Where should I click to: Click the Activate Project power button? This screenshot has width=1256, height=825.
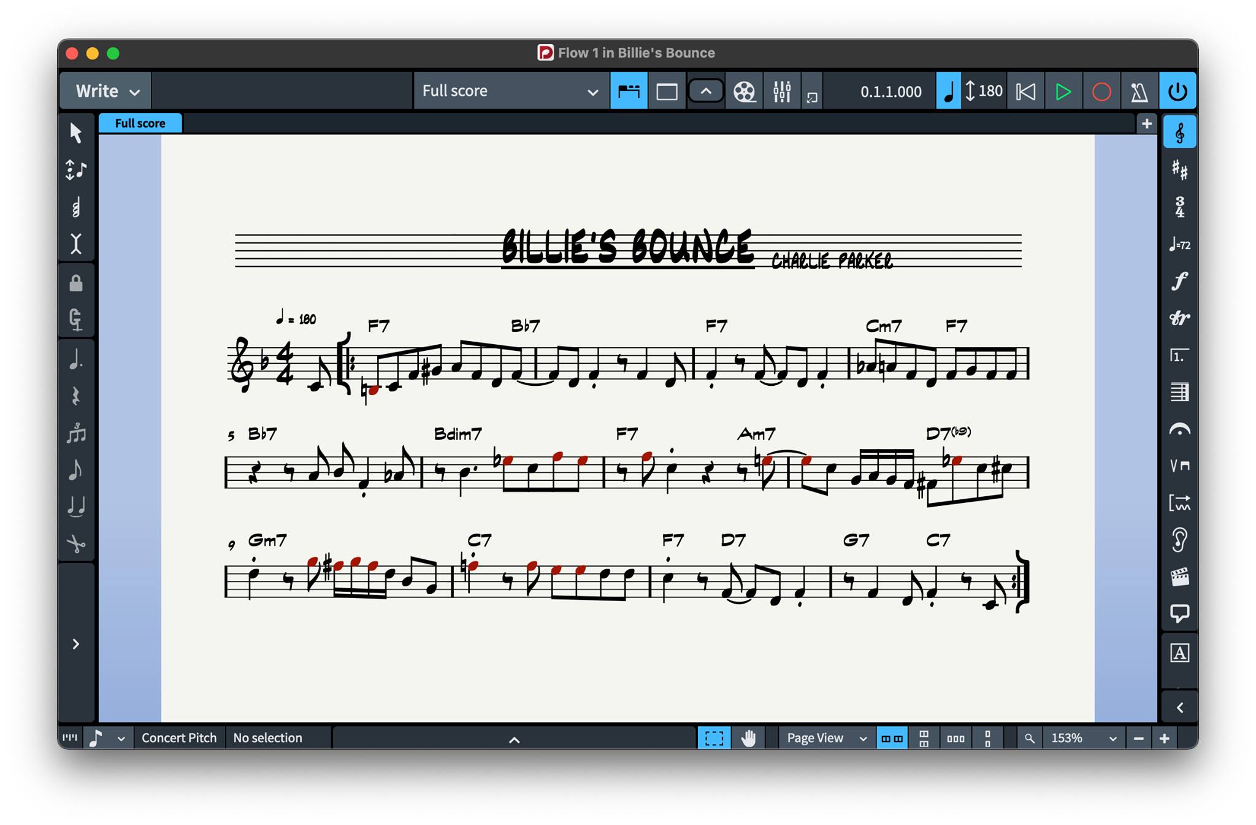pyautogui.click(x=1177, y=91)
